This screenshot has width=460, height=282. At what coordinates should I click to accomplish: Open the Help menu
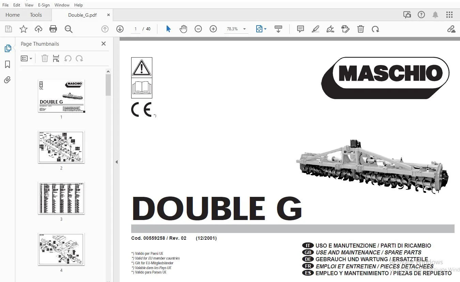(78, 5)
